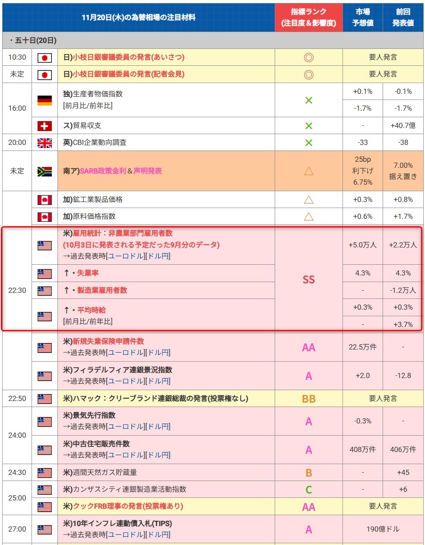Viewport: 425px width, 545px height.
Task: Click the double-circle rank icon for 小枝 あいさつ
Action: click(308, 58)
